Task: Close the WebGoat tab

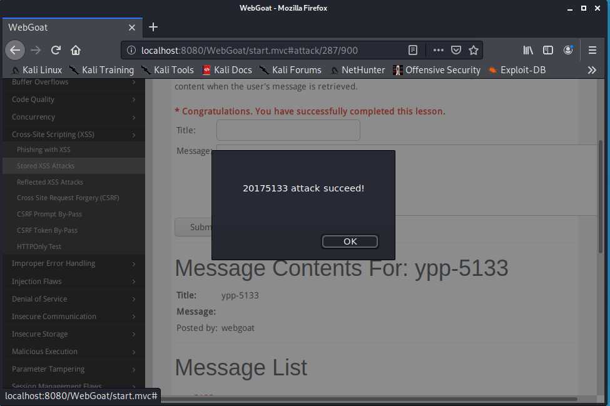Action: click(132, 28)
